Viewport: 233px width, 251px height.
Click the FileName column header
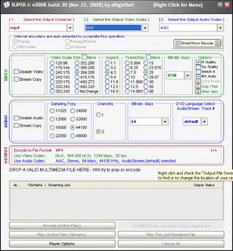coord(35,185)
